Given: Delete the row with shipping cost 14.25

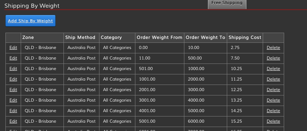Looking at the screenshot, I should coord(273,111).
